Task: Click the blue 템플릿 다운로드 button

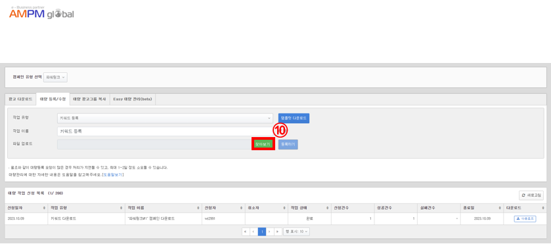Action: click(x=294, y=118)
